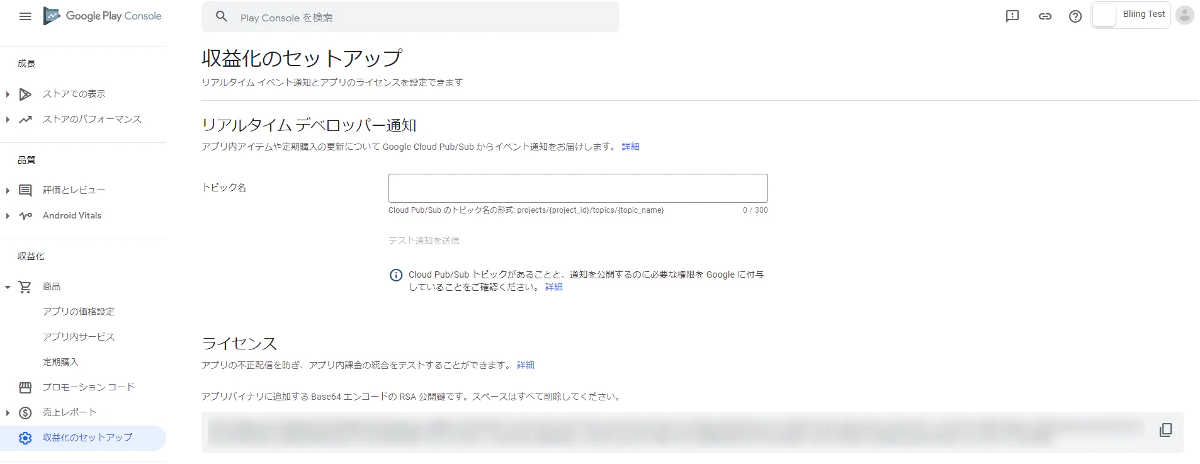Image resolution: width=1200 pixels, height=464 pixels.
Task: Open アプリ内サービス menu item
Action: pos(79,337)
